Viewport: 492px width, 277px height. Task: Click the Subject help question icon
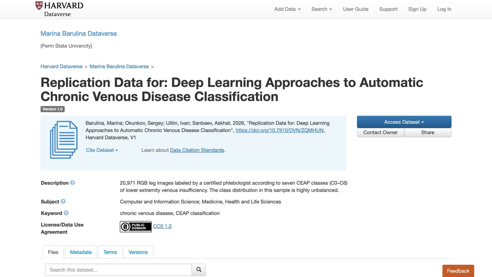(63, 201)
